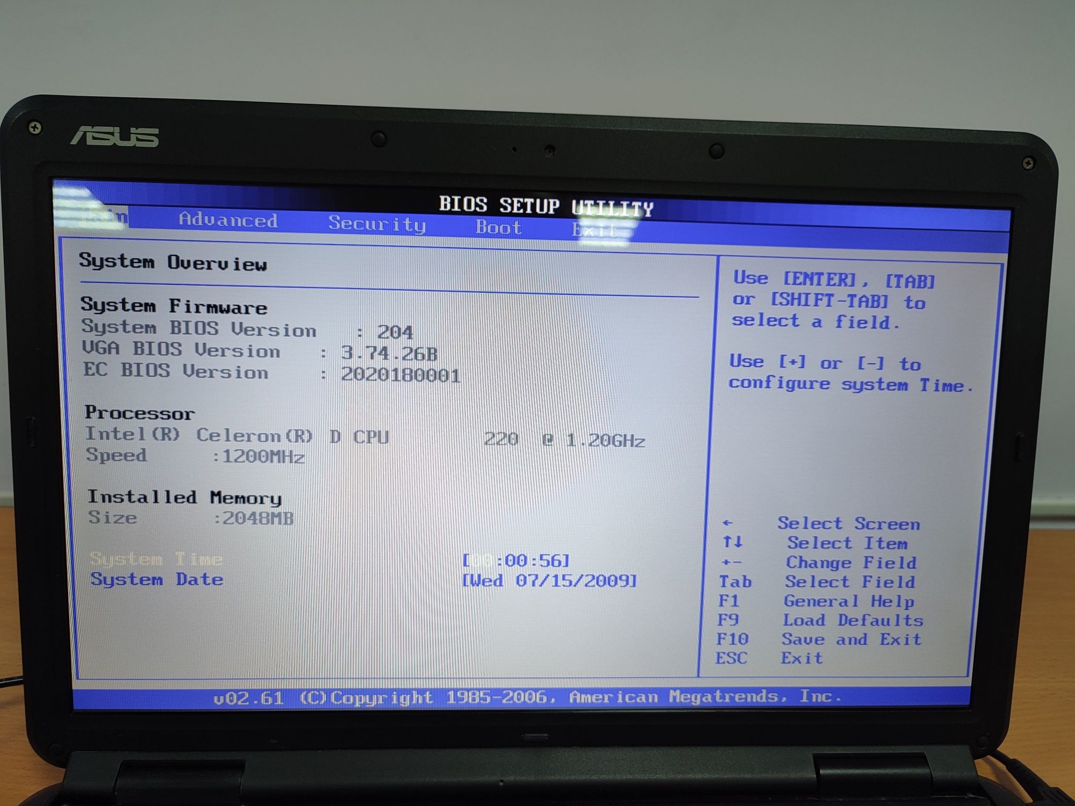The width and height of the screenshot is (1075, 806).
Task: Click the ASUS logo on the bezel
Action: (x=114, y=136)
